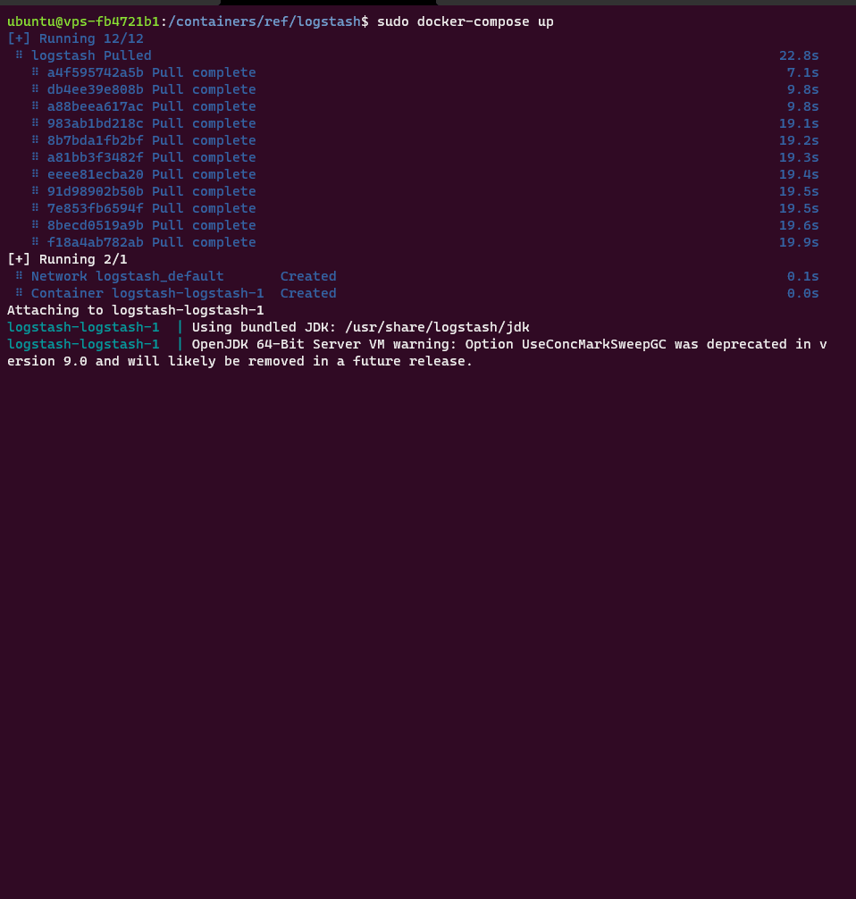Click 'Container logstash-logstash-1' text

point(147,293)
